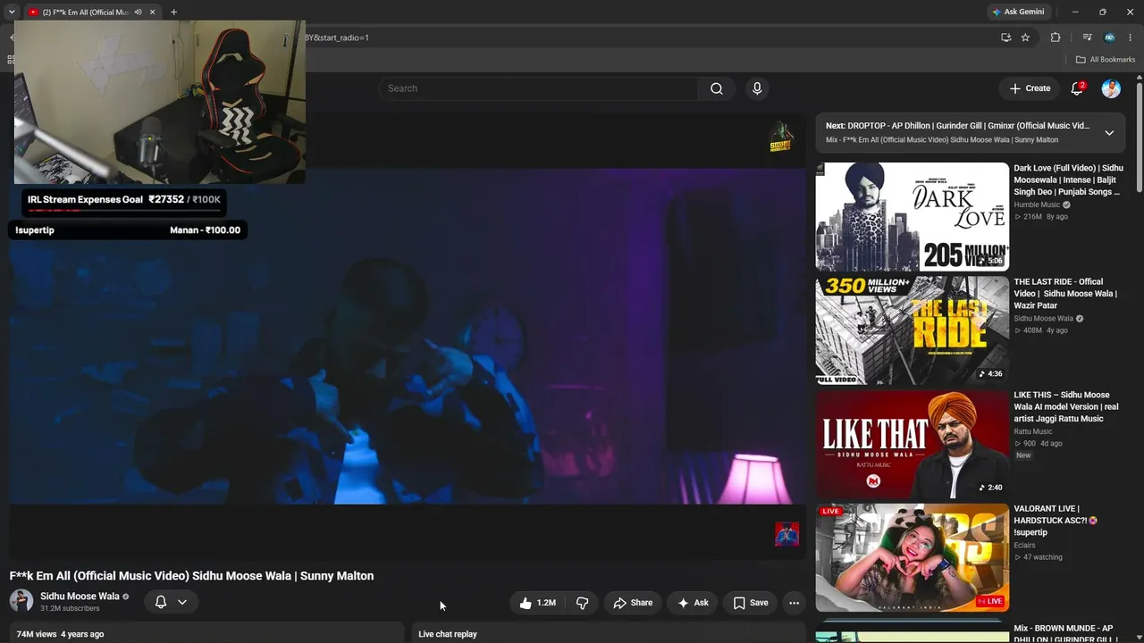Click the 216M views text under Humble Music
This screenshot has width=1144, height=643.
pyautogui.click(x=1033, y=217)
